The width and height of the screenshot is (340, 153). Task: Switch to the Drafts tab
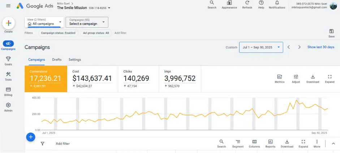(57, 60)
